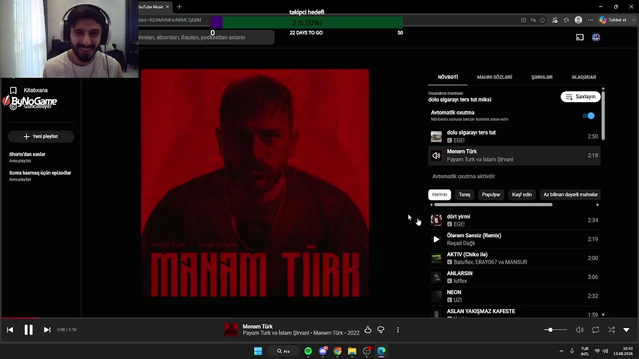Open browser settings and more menu
639x359 pixels.
tap(590, 20)
